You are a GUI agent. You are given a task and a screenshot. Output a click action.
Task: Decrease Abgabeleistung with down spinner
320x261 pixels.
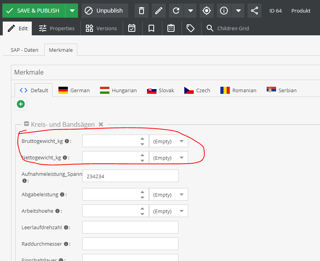[142, 197]
